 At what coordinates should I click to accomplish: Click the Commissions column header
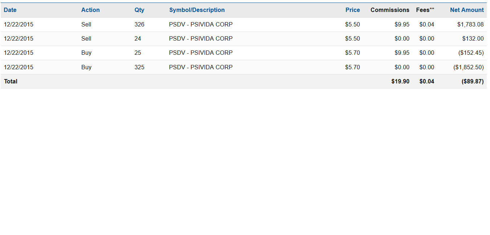pos(390,10)
